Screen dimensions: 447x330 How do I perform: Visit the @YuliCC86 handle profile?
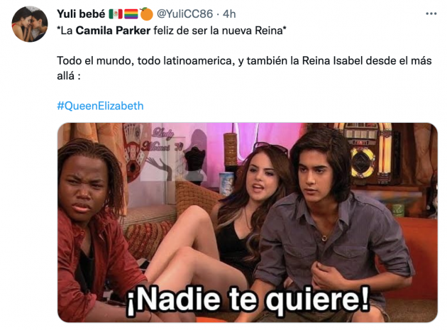(184, 14)
